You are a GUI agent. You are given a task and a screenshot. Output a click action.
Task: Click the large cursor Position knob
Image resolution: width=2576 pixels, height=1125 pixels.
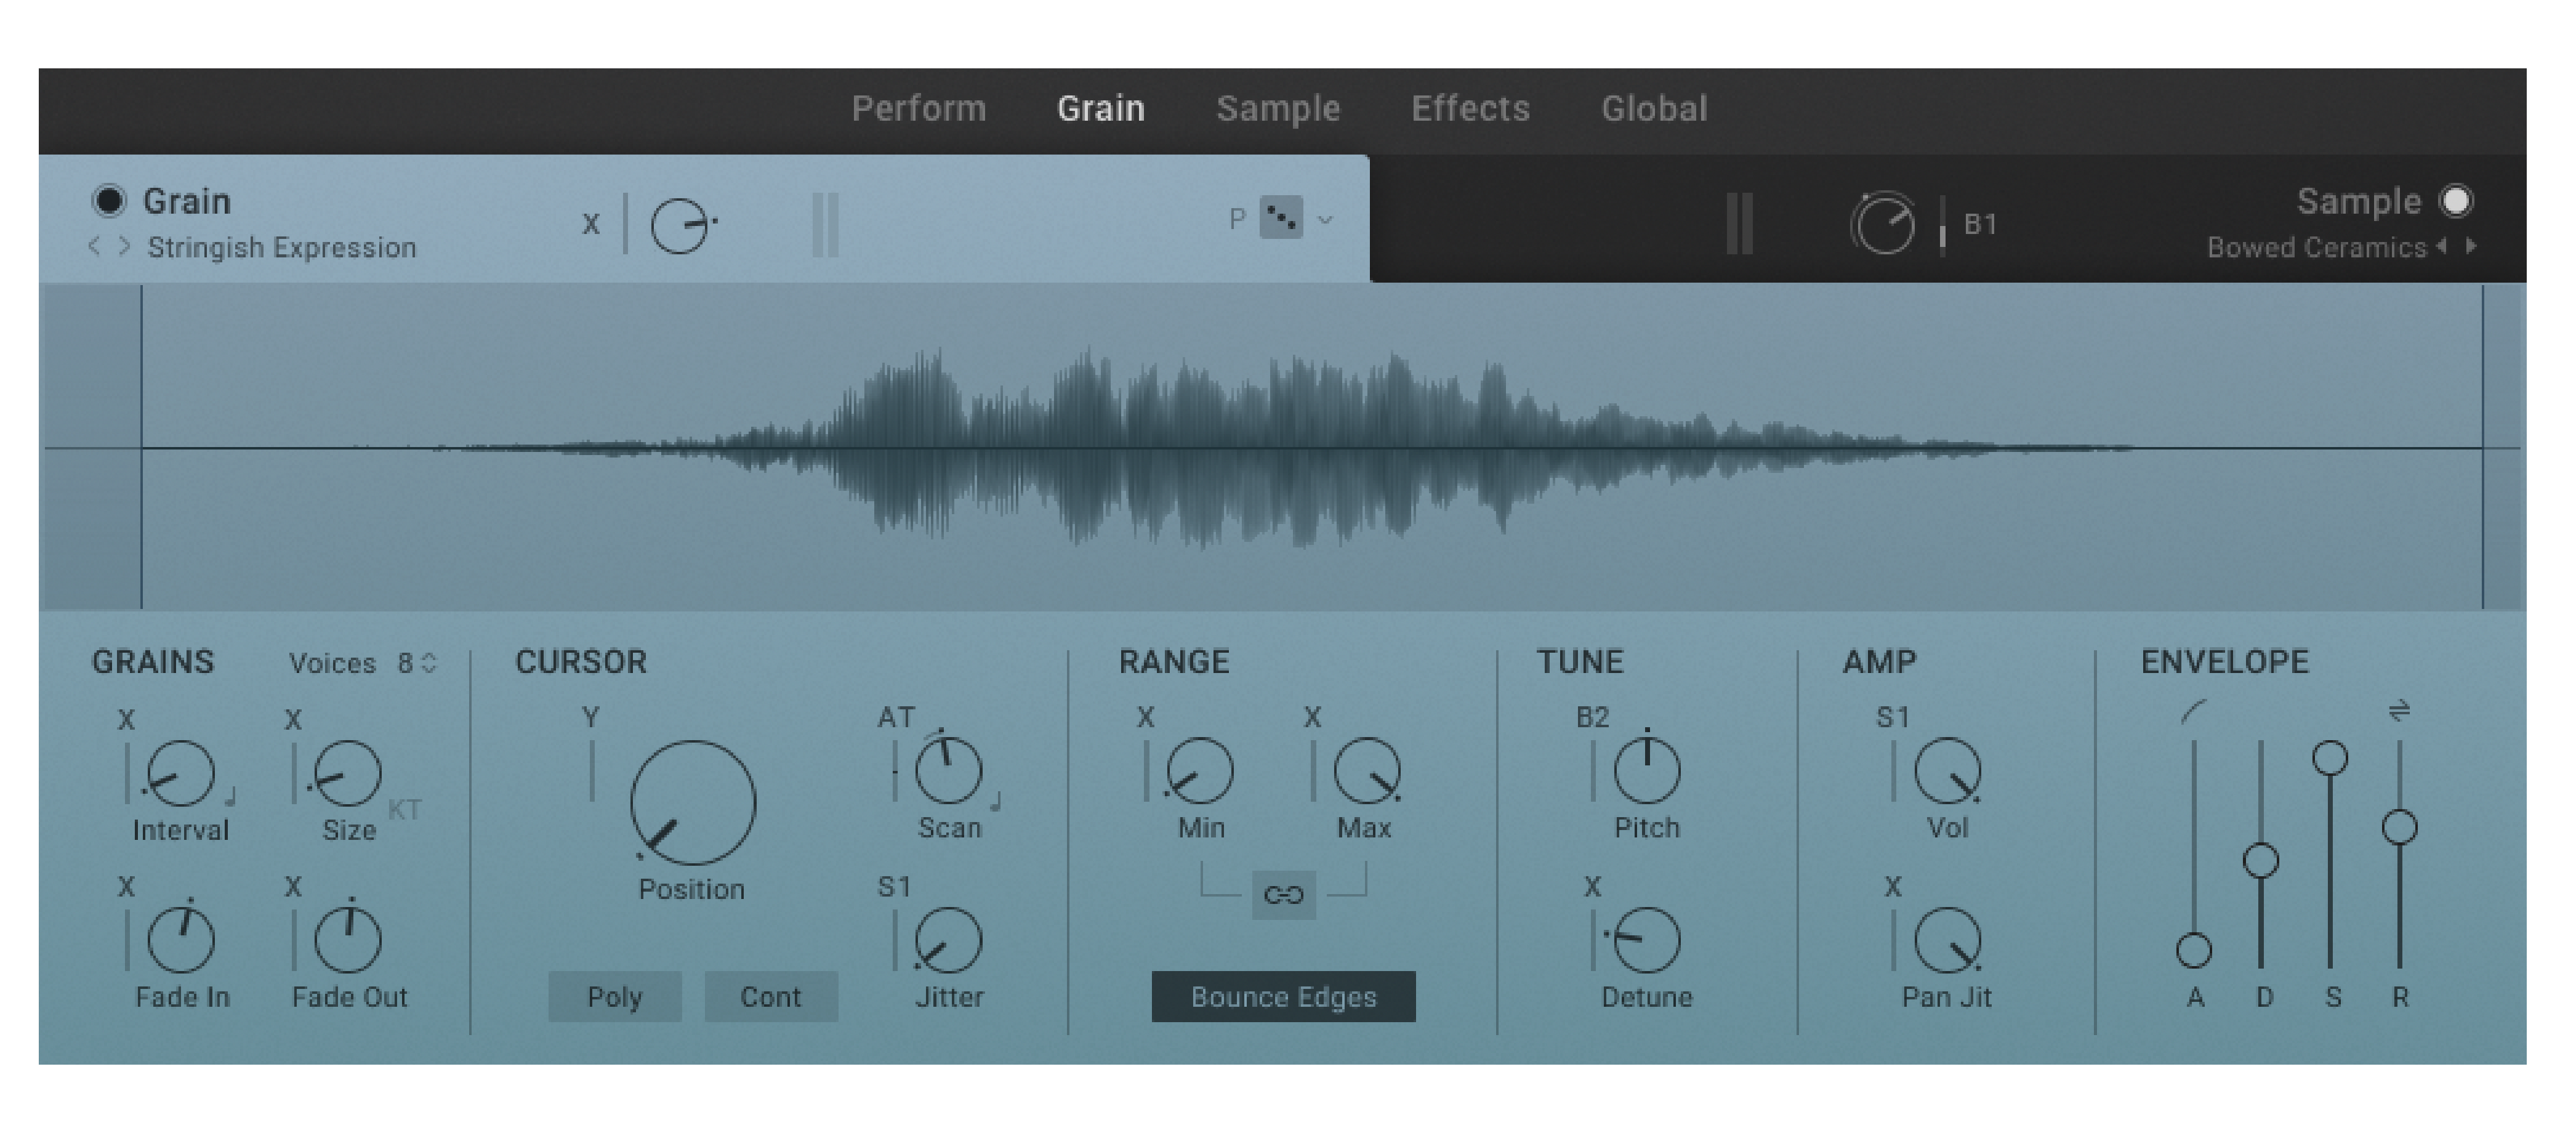tap(692, 802)
